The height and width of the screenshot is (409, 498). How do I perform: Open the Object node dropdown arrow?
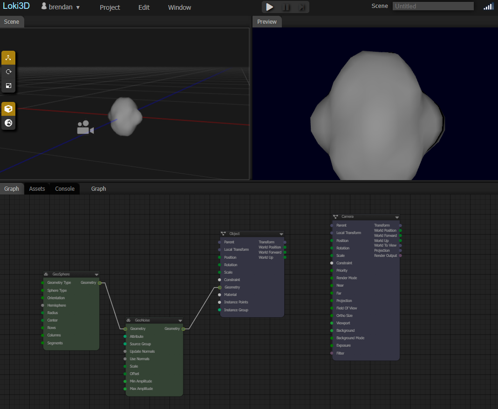281,234
